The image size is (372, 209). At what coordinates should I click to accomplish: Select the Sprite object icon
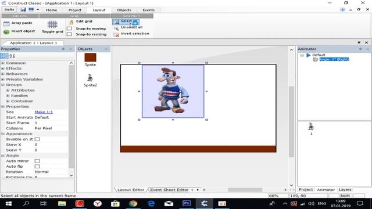click(91, 57)
